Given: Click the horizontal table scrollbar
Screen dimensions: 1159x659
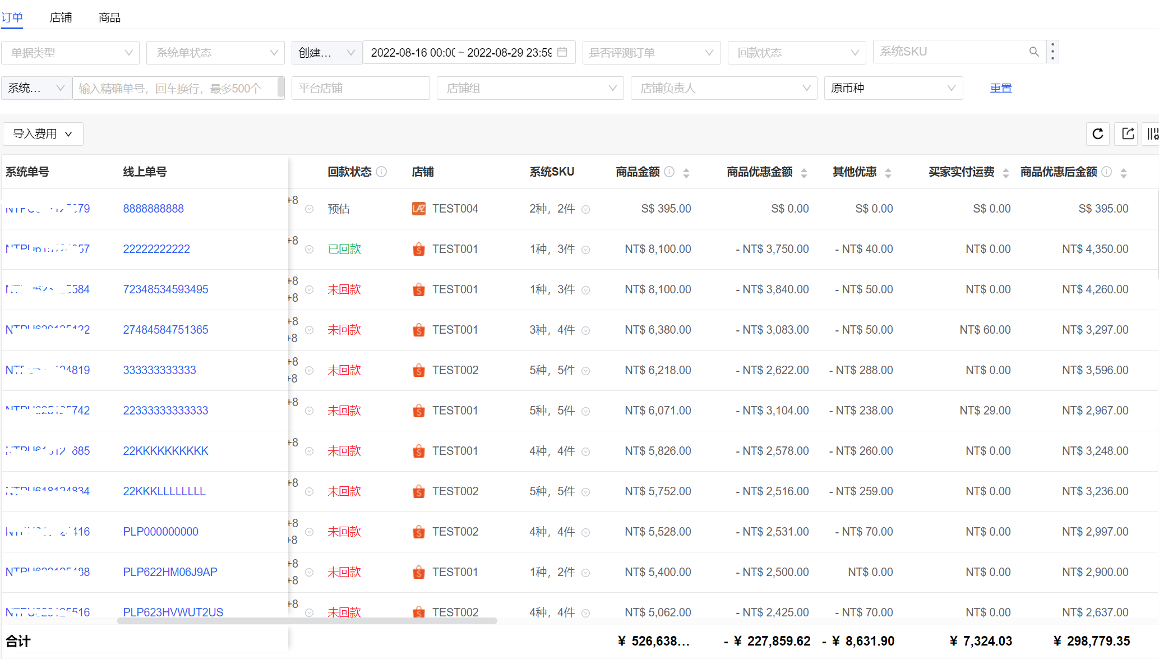Looking at the screenshot, I should (x=307, y=621).
